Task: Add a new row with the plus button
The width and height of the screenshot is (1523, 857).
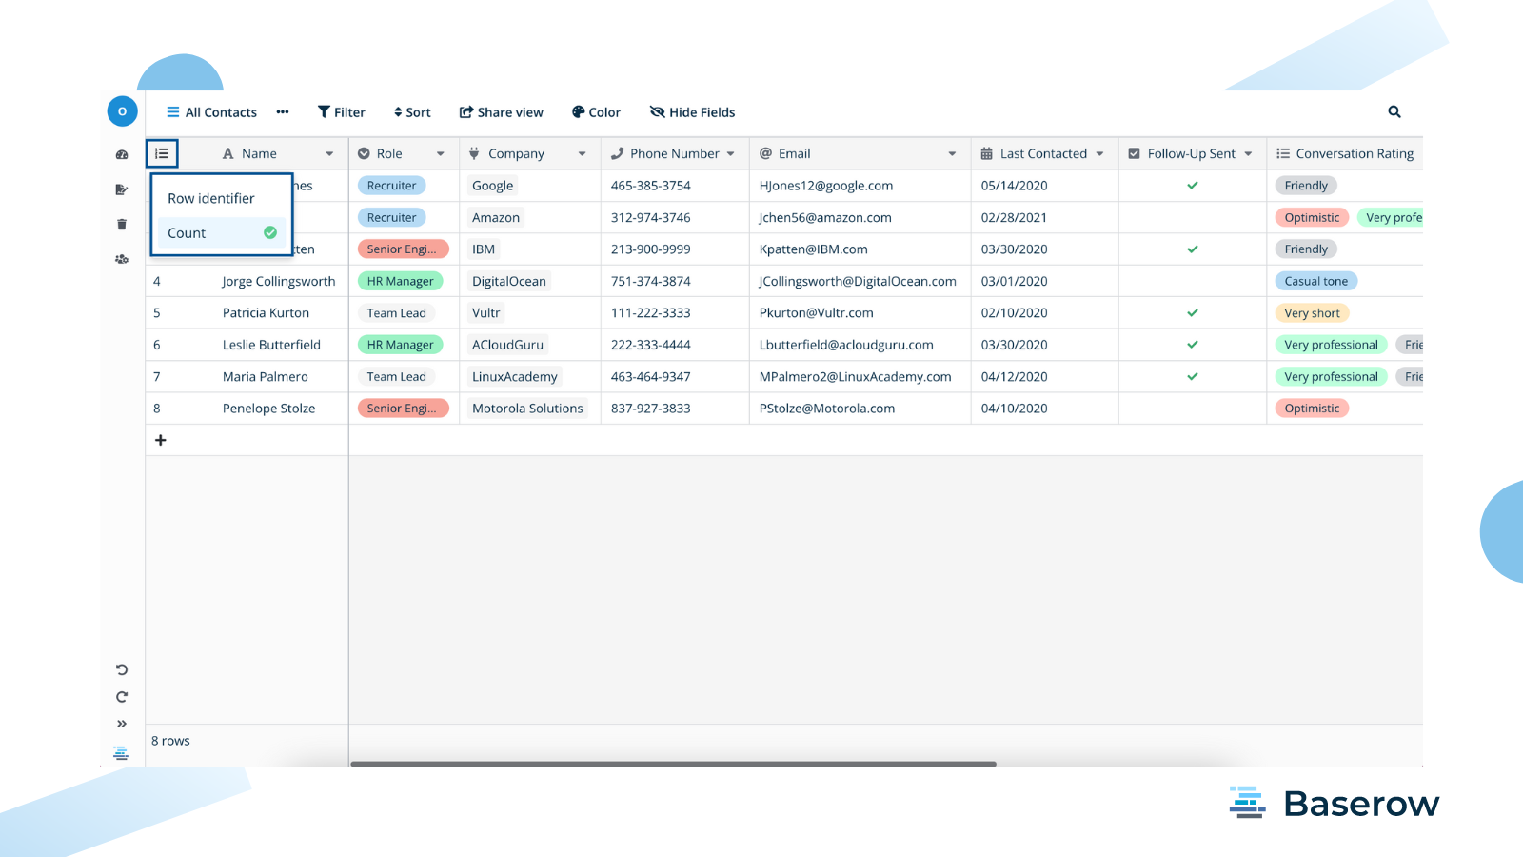Action: pyautogui.click(x=161, y=440)
